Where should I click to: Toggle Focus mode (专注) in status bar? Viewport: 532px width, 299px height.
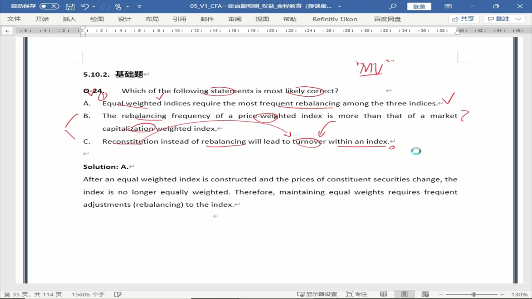(x=356, y=294)
